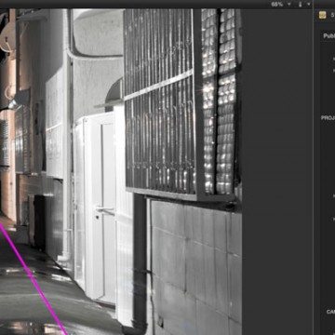Click the number label next to yellow icon
The width and height of the screenshot is (335, 335).
click(x=332, y=15)
